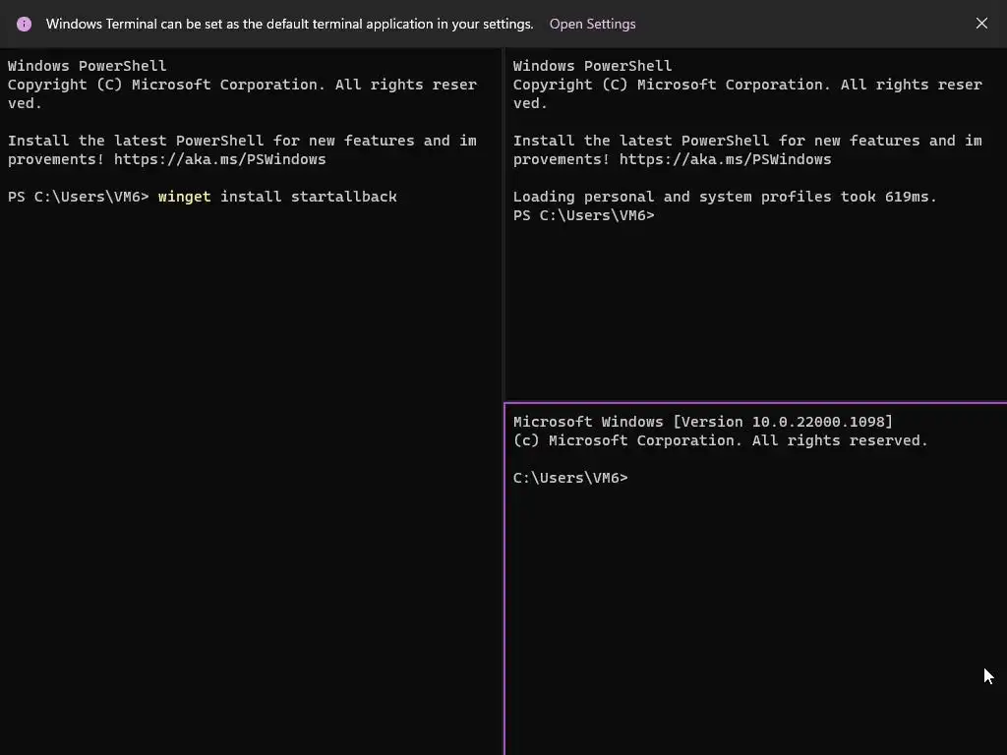Click '(c) Microsoft Corporation. All rights reserved.' line
Image resolution: width=1007 pixels, height=755 pixels.
point(721,440)
